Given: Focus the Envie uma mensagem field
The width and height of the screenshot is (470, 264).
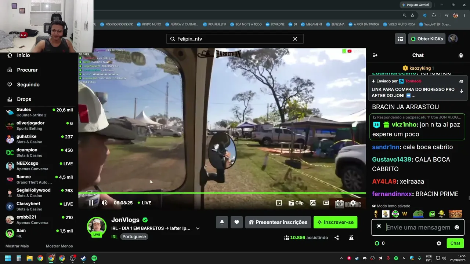Looking at the screenshot, I should click(418, 227).
